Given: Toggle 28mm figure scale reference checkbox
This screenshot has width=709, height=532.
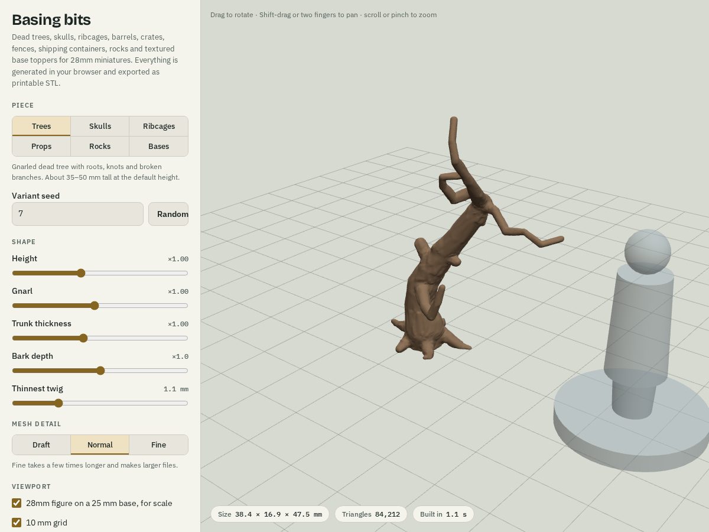Looking at the screenshot, I should point(17,503).
